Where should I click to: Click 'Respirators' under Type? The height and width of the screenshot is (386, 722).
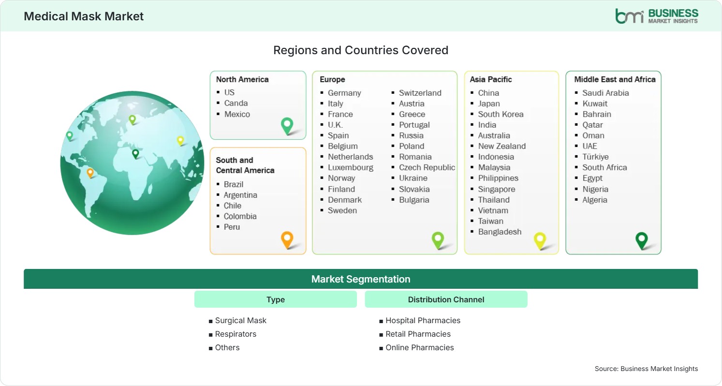[x=236, y=334]
